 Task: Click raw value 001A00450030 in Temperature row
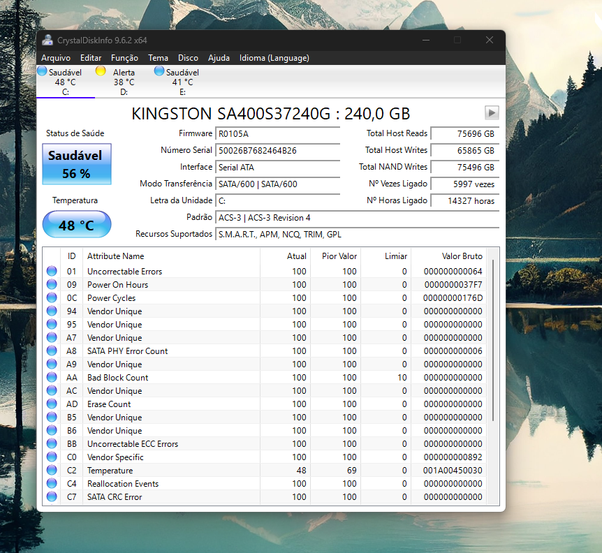pyautogui.click(x=453, y=470)
